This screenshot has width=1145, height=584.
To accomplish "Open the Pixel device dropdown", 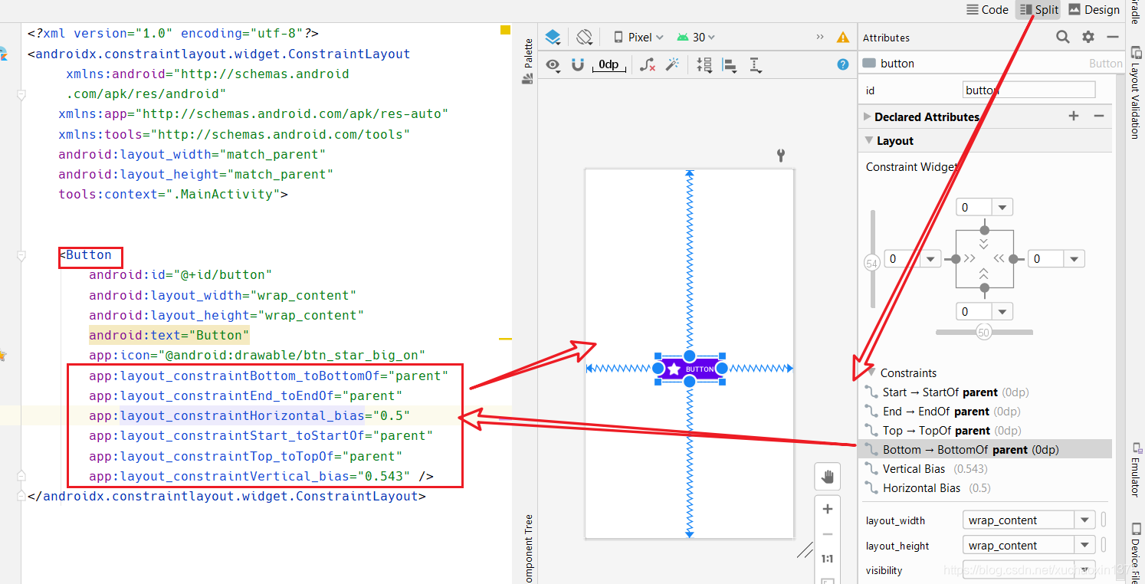I will coord(638,37).
